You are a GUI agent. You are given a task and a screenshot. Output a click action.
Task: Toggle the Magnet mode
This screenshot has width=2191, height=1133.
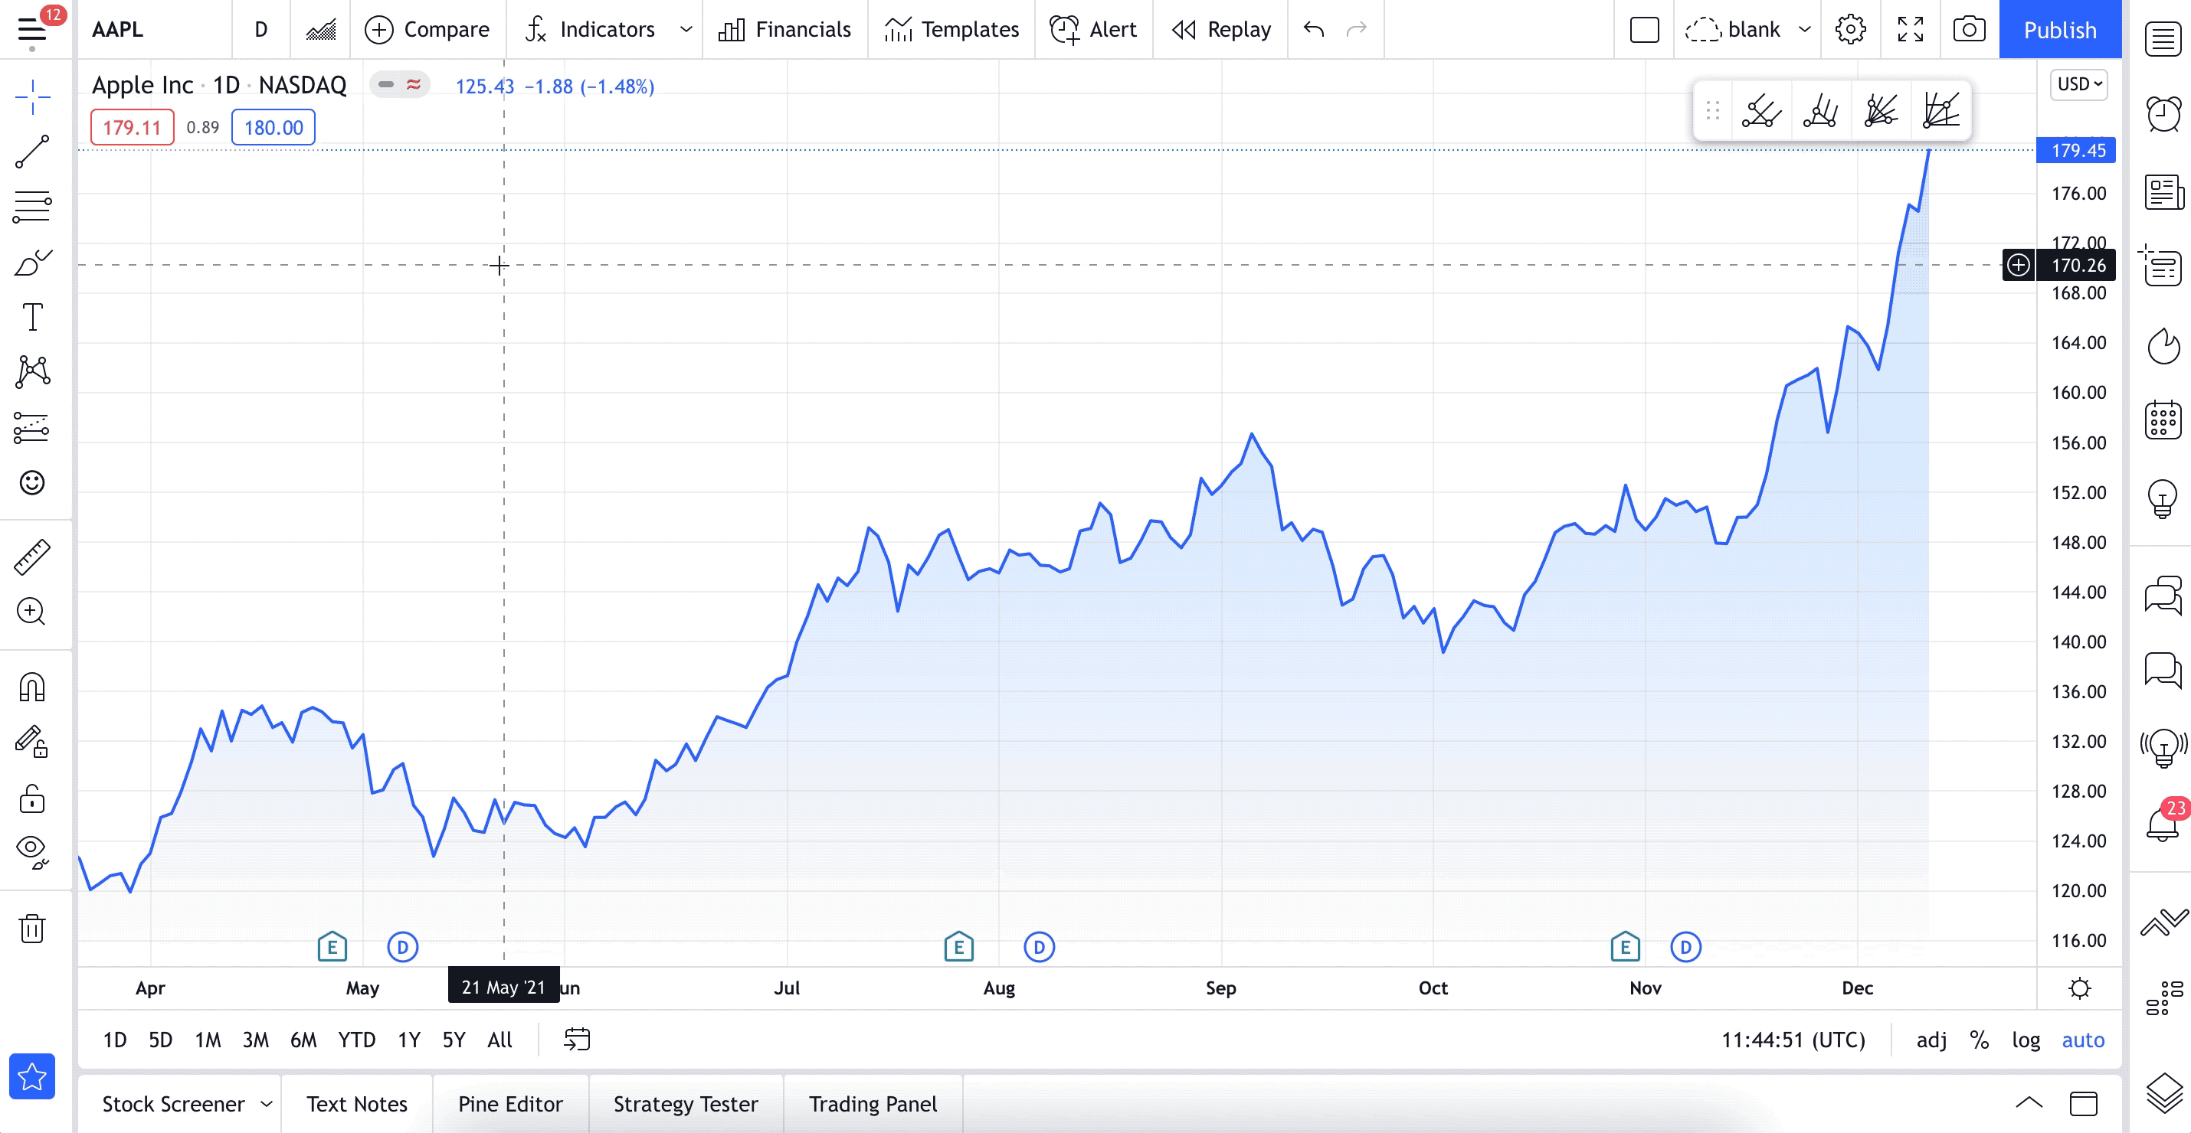(x=32, y=687)
